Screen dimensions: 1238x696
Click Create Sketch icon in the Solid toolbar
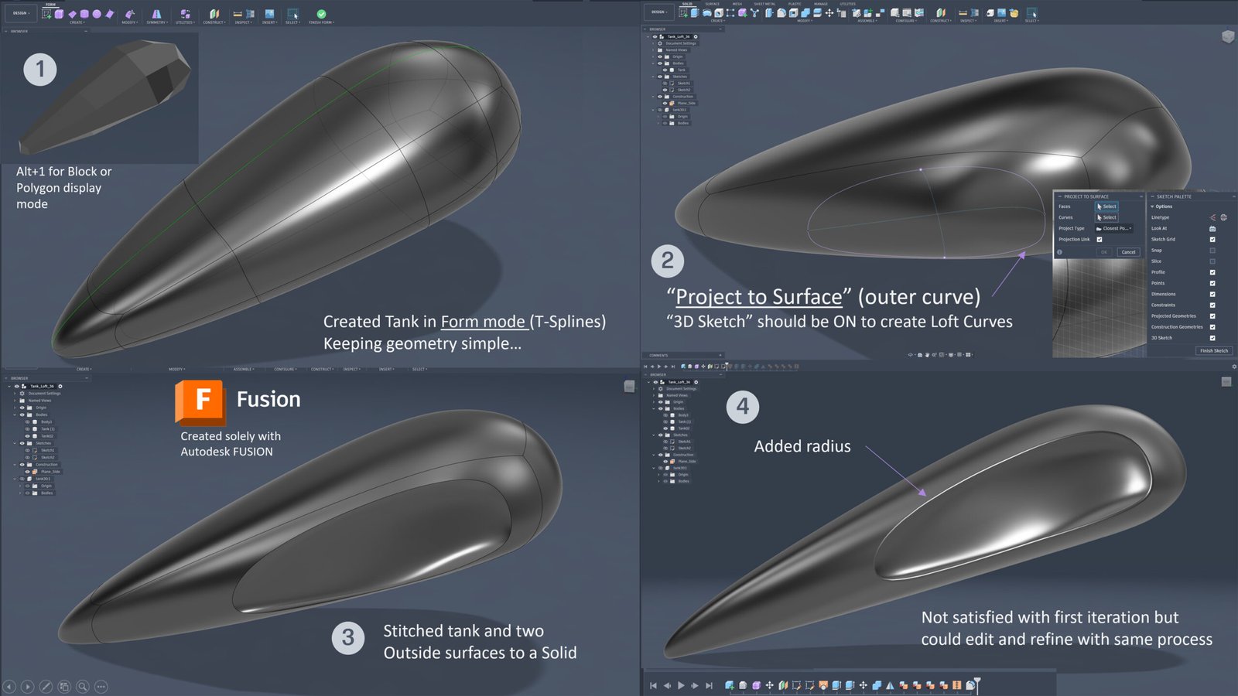[684, 13]
